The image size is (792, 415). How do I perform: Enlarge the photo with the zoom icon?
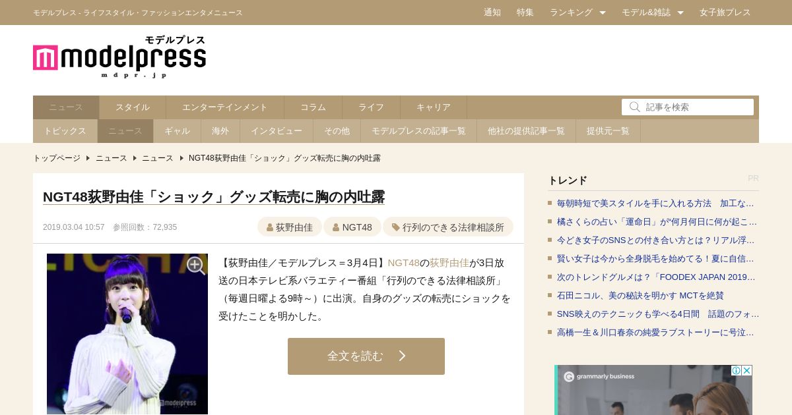[196, 265]
